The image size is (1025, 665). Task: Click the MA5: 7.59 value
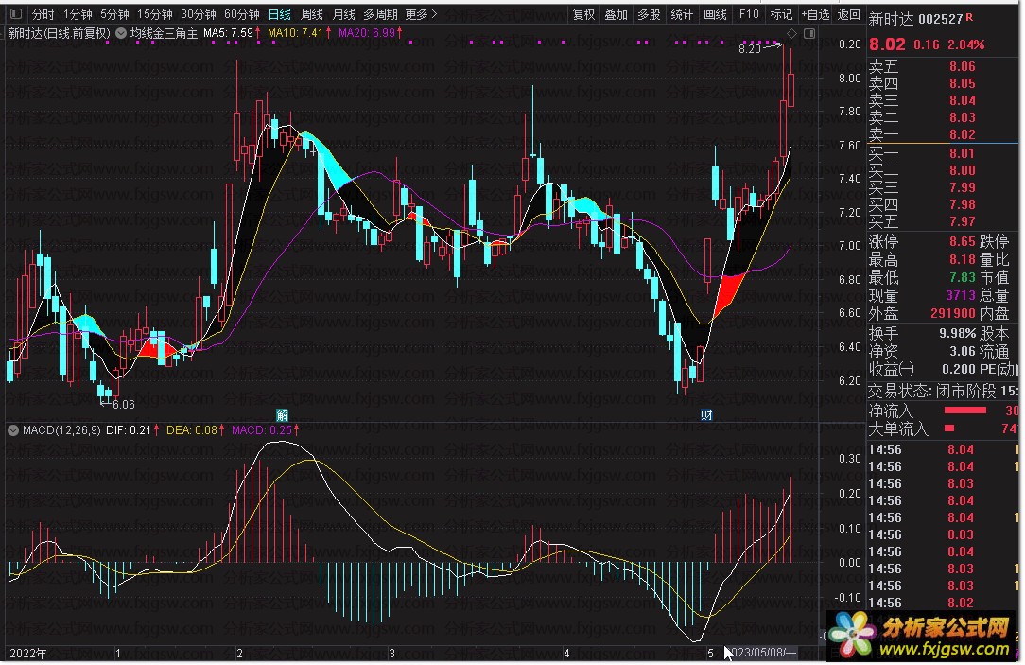point(228,33)
